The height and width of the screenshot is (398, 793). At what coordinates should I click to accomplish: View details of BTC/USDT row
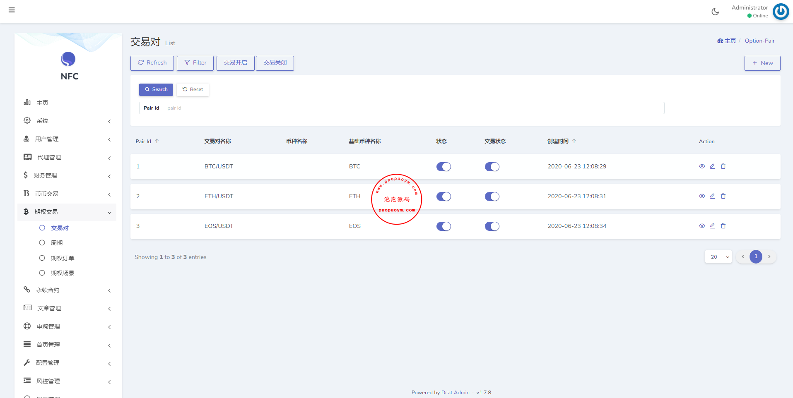pos(702,166)
